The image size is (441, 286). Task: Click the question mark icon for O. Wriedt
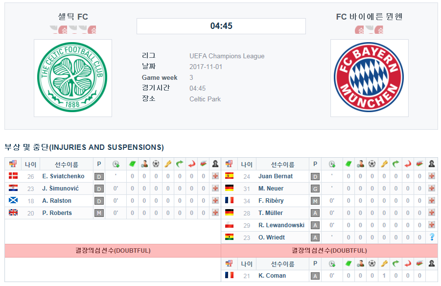click(x=432, y=237)
